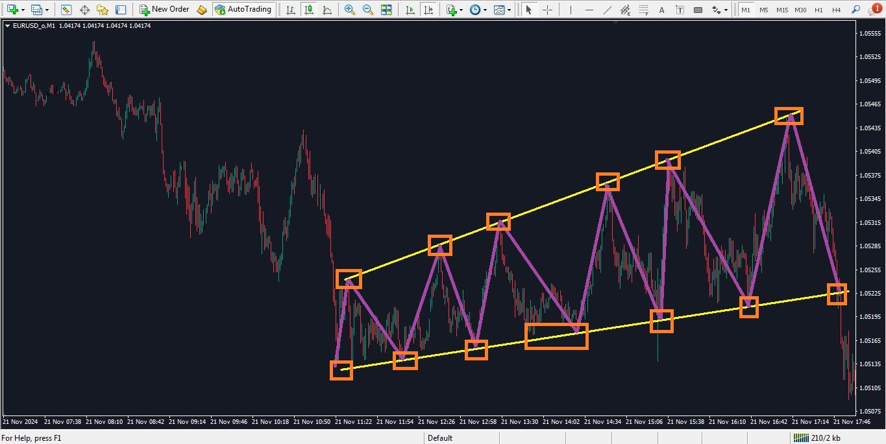The image size is (886, 444).
Task: Open the Navigator star-folder icon
Action: point(103,10)
